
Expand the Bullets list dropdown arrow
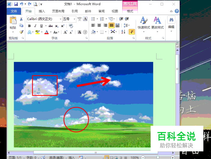[x=97, y=19]
